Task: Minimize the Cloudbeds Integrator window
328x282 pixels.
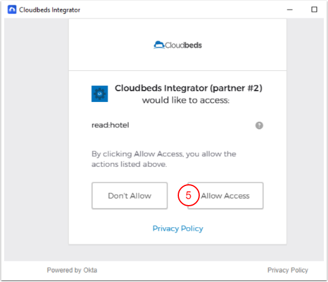Action: pos(290,10)
